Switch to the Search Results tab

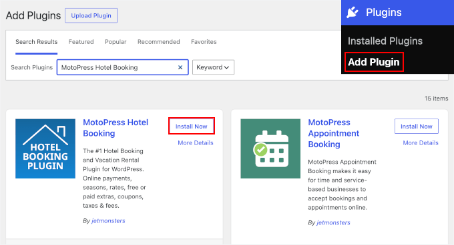point(37,42)
